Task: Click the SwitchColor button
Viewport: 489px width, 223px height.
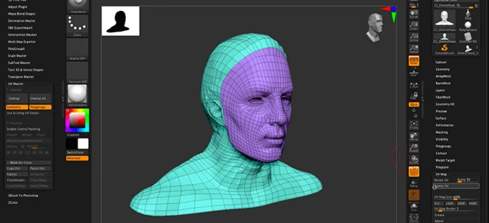Action: coord(77,152)
